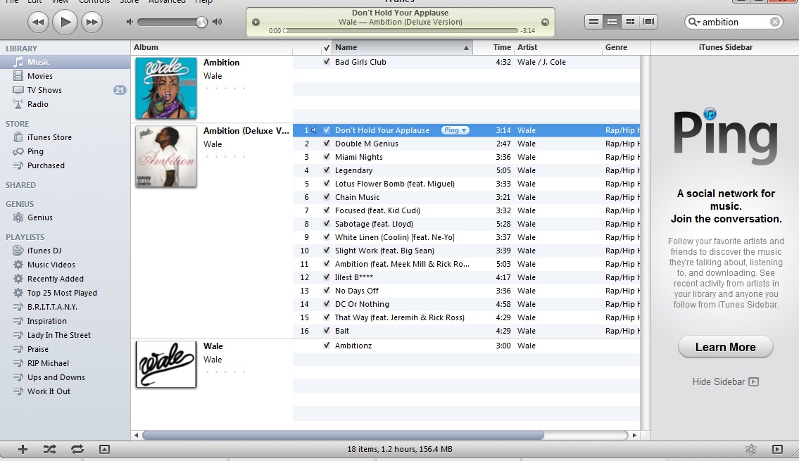Click the Learn More button

(726, 347)
